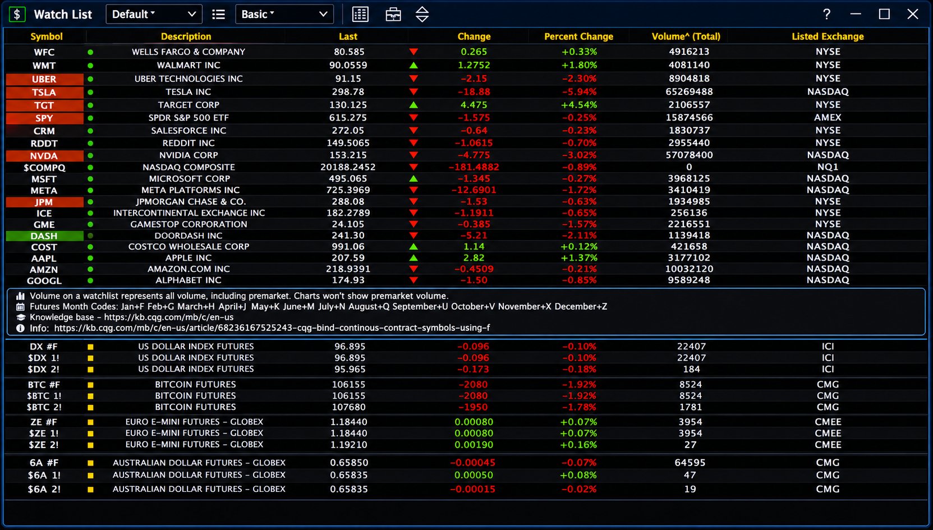Click the JPM highlighted symbol
933x530 pixels.
point(44,202)
